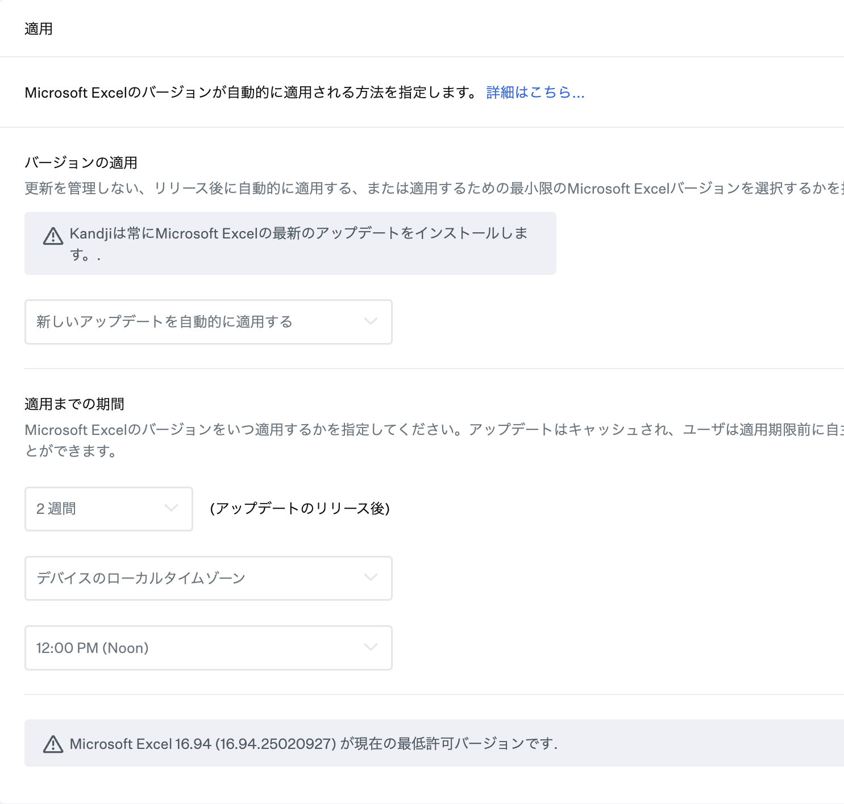Click the Kandjiは常にMicrosoft Excel notice text
844x804 pixels.
coord(299,244)
